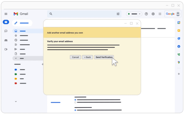Select the blue label

(x=16, y=70)
